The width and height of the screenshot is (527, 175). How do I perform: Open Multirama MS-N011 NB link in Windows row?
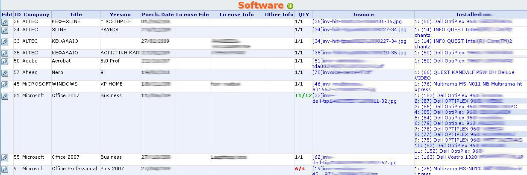pos(468,86)
